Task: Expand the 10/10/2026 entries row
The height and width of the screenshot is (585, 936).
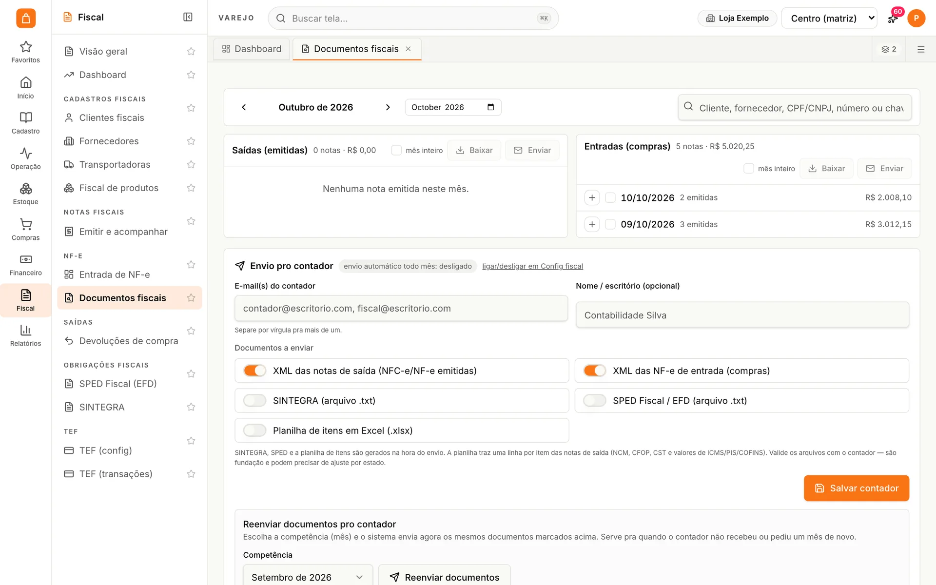Action: point(592,197)
